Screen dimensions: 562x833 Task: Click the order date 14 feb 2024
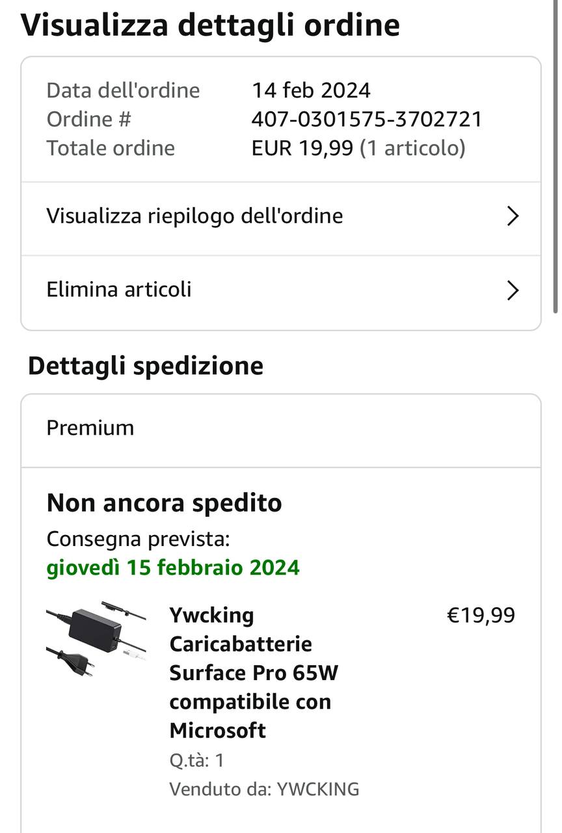311,90
